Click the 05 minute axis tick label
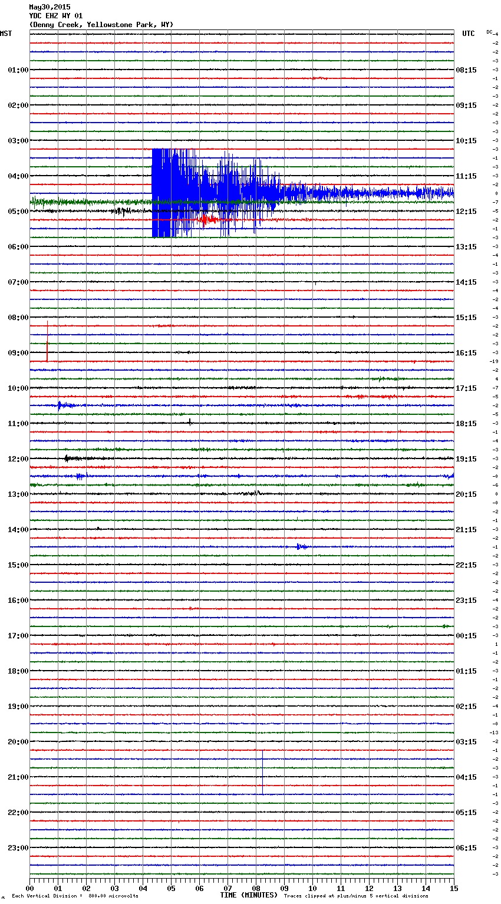501x904 pixels. point(172,888)
